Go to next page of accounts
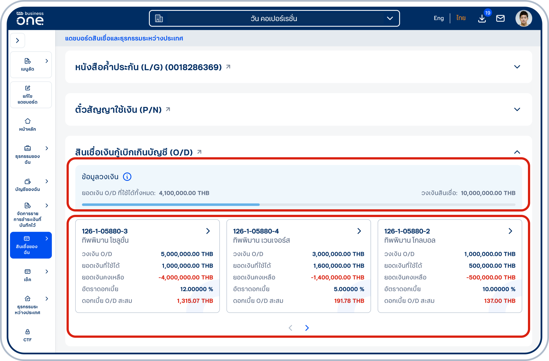Viewport: 549px width, 361px height. click(307, 328)
